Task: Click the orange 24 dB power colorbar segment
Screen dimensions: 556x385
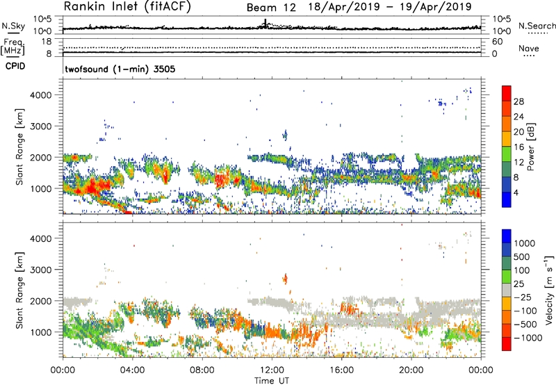Action: click(x=507, y=124)
